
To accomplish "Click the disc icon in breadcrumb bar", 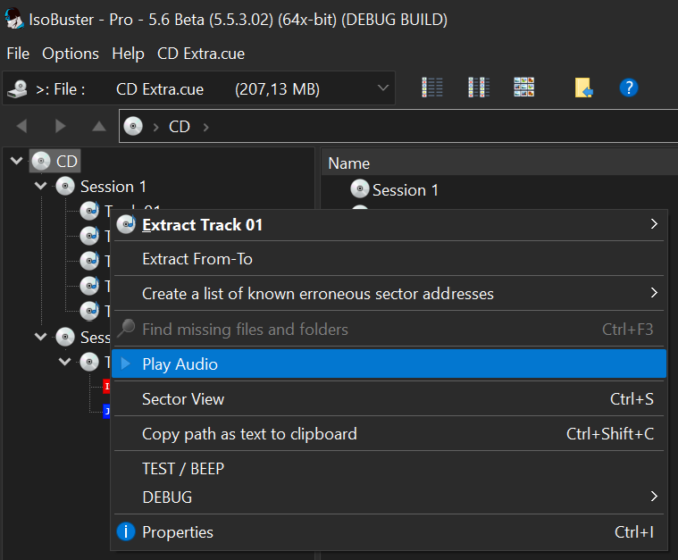I will [x=133, y=126].
